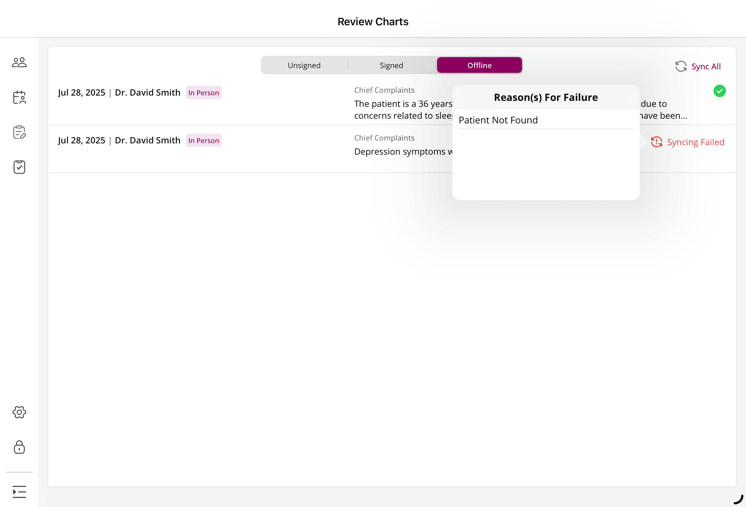Screen dimensions: 746x507
Task: Select the Patients icon in the sidebar
Action: coord(19,62)
